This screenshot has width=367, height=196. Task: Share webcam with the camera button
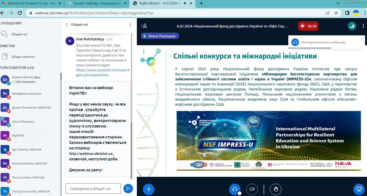pyautogui.click(x=252, y=189)
